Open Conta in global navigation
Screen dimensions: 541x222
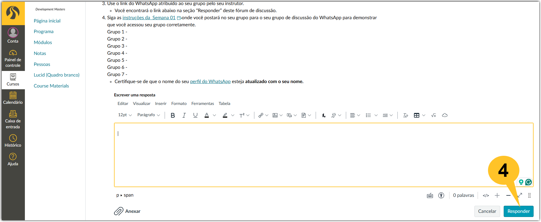(x=13, y=35)
